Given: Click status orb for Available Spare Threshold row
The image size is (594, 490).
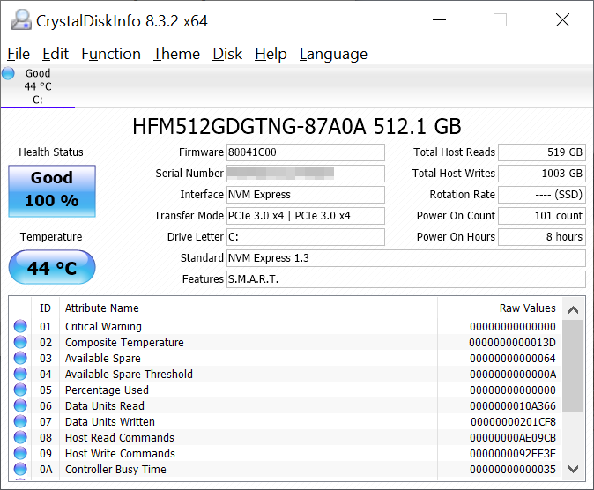Looking at the screenshot, I should (x=20, y=374).
